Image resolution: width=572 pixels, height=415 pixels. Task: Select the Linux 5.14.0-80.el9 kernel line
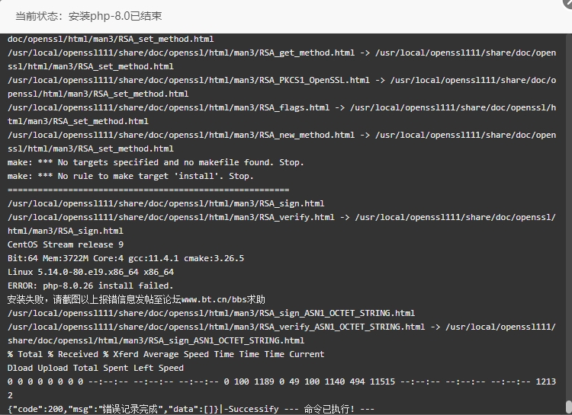coord(91,272)
